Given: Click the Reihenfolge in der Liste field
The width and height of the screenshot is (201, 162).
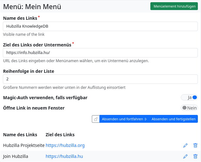Looking at the screenshot, I should click(100, 79).
